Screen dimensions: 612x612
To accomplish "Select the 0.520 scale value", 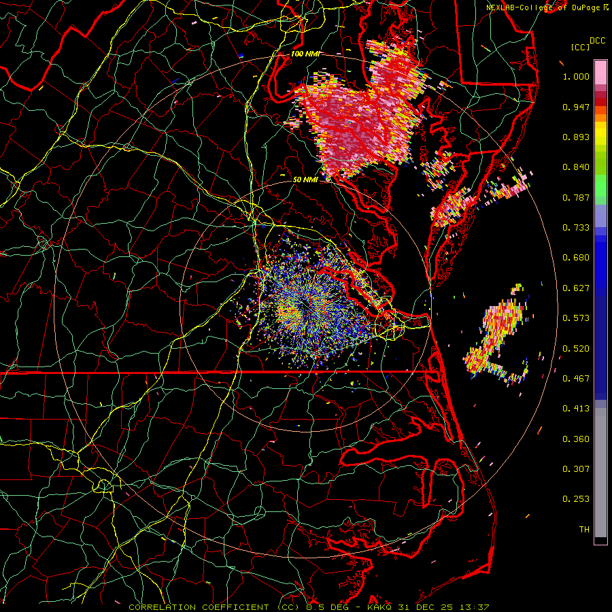I will point(576,349).
